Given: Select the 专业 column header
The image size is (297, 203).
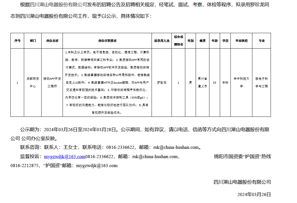Looking at the screenshot, I should [x=261, y=41].
